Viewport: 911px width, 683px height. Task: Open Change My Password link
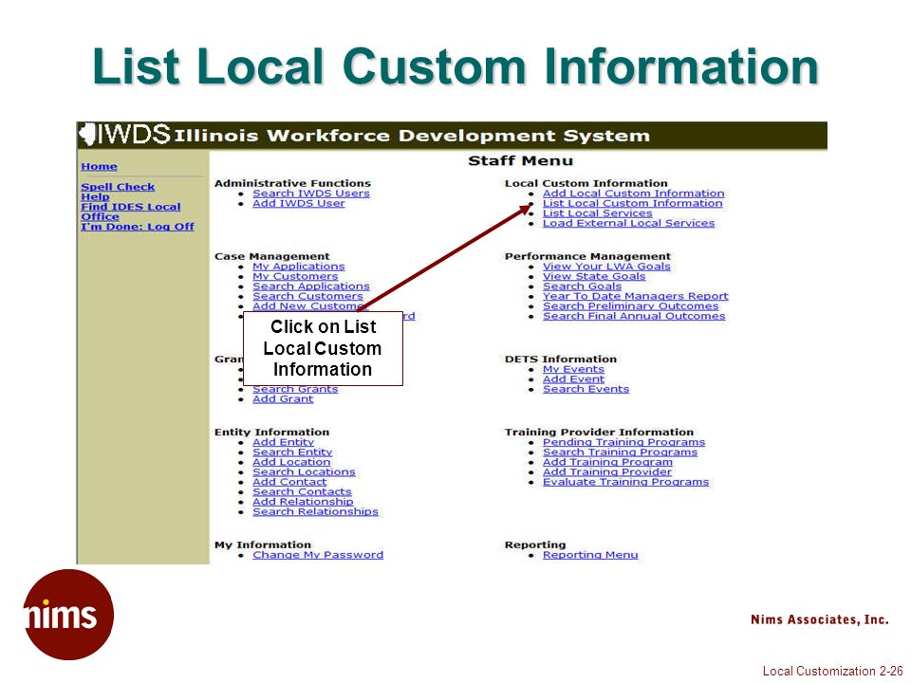318,555
